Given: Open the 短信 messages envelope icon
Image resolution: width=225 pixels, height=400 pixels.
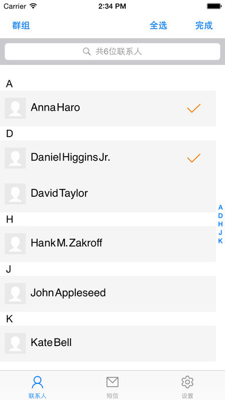Looking at the screenshot, I should (x=113, y=382).
